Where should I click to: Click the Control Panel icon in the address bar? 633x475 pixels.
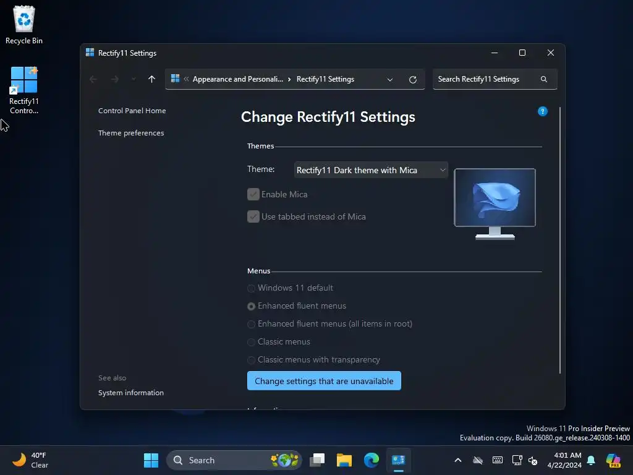pyautogui.click(x=175, y=79)
